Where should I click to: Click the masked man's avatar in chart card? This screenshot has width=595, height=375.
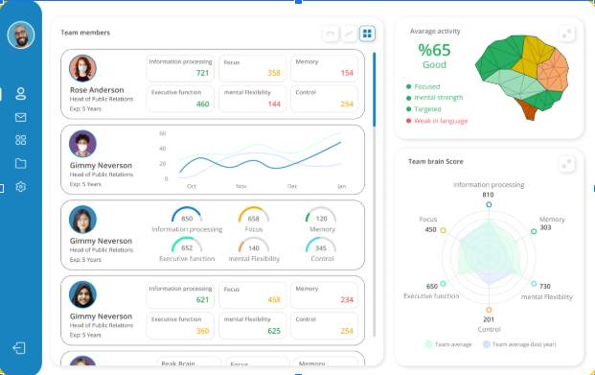[82, 144]
